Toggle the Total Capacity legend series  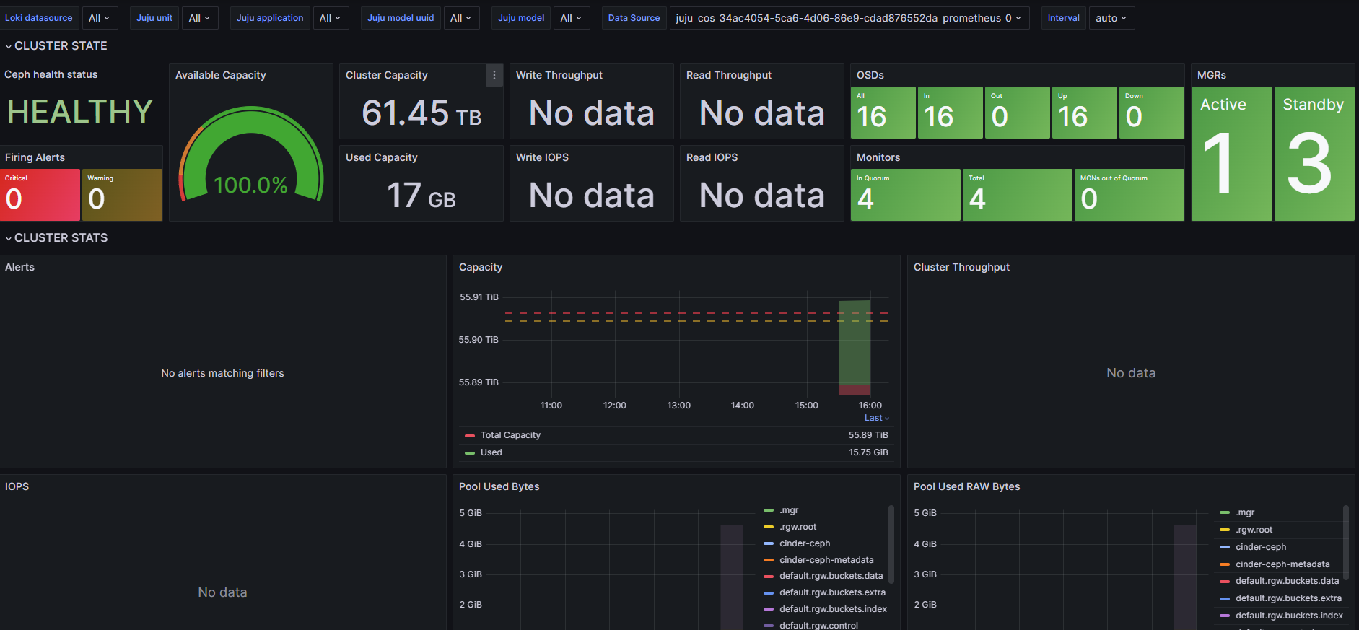click(x=510, y=435)
